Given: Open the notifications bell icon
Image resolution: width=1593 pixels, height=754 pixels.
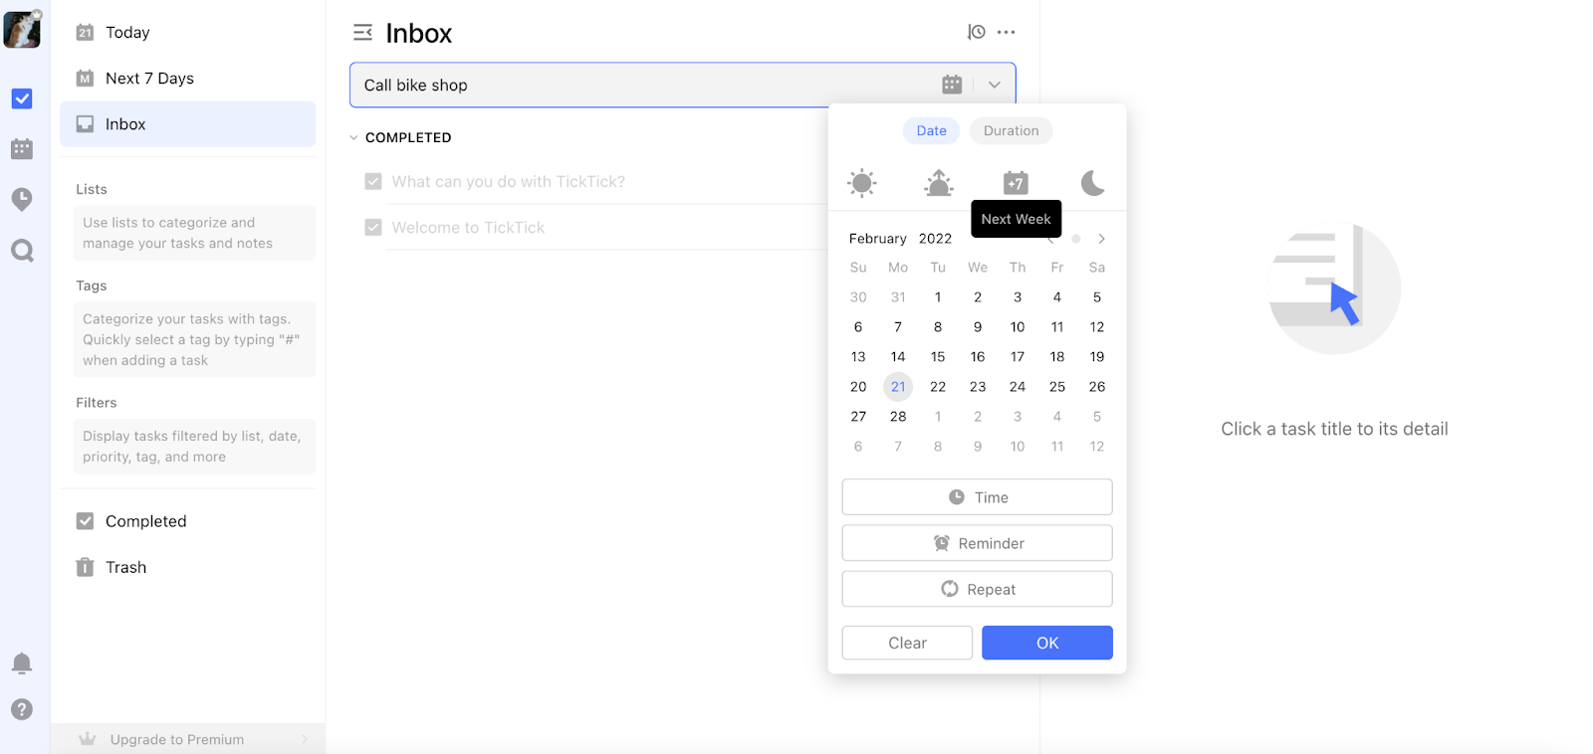Looking at the screenshot, I should pyautogui.click(x=22, y=663).
